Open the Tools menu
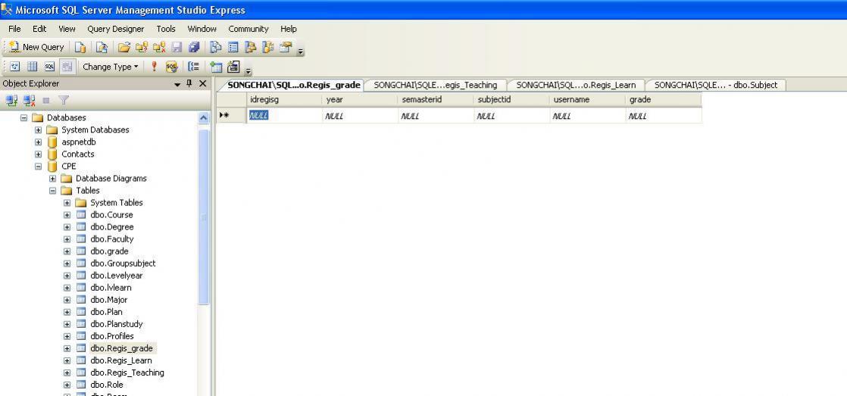 click(x=166, y=29)
